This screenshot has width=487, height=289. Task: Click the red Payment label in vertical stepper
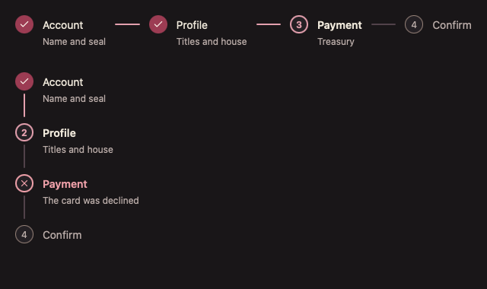(x=65, y=184)
